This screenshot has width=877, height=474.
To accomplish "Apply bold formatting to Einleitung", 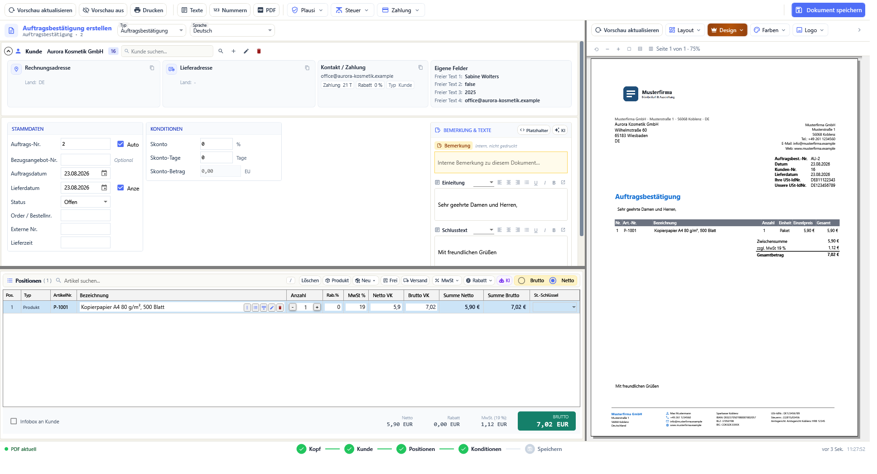I will point(554,183).
